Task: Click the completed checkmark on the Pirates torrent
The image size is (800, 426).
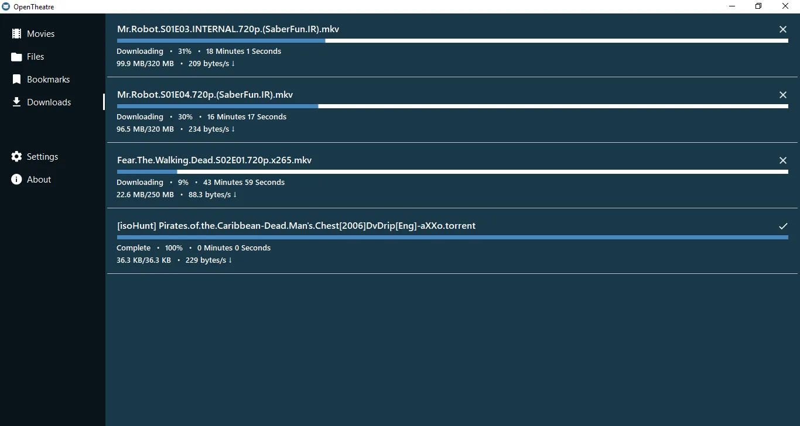Action: click(783, 225)
